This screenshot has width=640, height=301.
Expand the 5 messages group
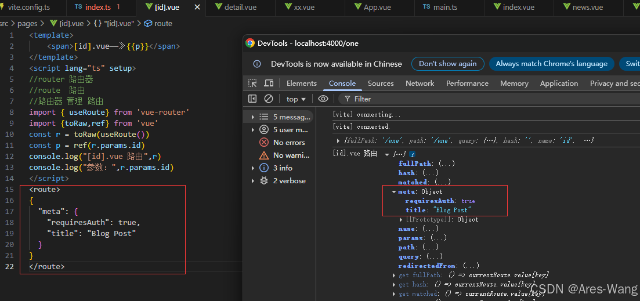(253, 117)
